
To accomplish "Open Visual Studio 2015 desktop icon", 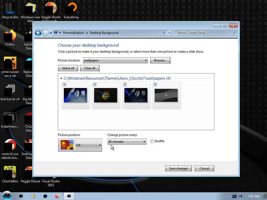I will [x=51, y=182].
